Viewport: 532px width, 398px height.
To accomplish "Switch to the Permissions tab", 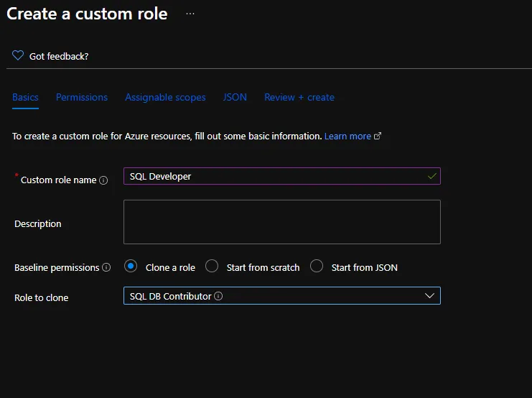I will click(82, 97).
